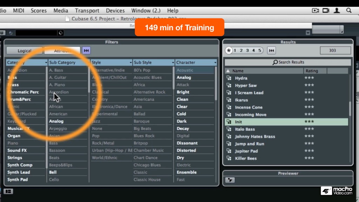Click the screen display icon in menu bar
Viewport: 359px width, 202px height.
coord(326,11)
